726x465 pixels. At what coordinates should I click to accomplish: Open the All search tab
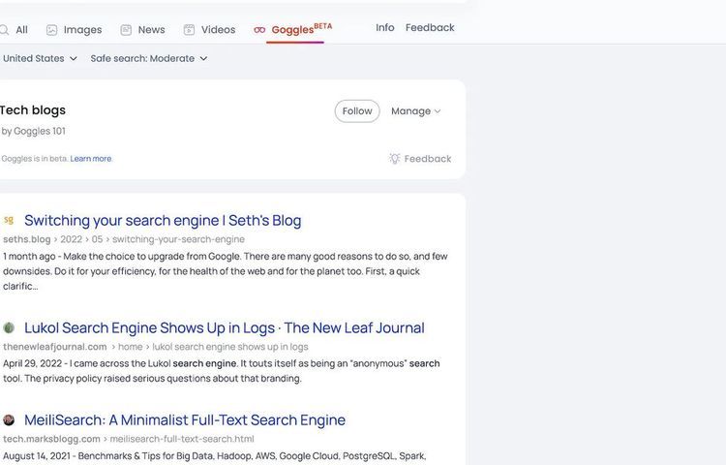pos(14,30)
